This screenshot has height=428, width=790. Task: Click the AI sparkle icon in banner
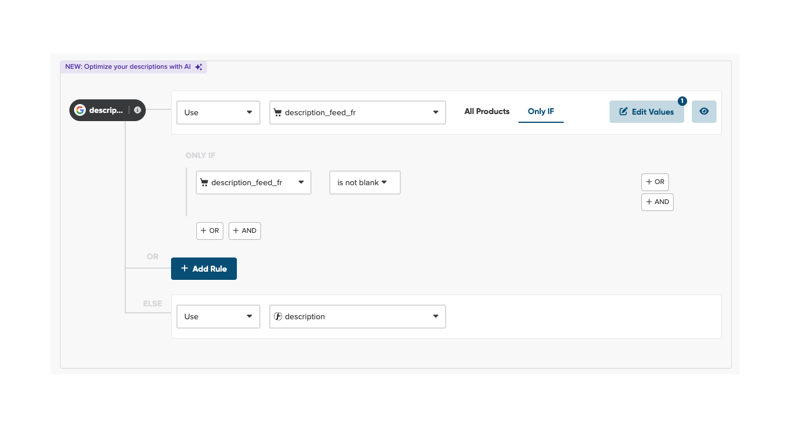tap(199, 67)
